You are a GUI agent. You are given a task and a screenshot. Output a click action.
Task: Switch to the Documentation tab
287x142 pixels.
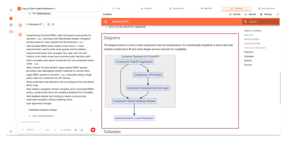[267, 8]
